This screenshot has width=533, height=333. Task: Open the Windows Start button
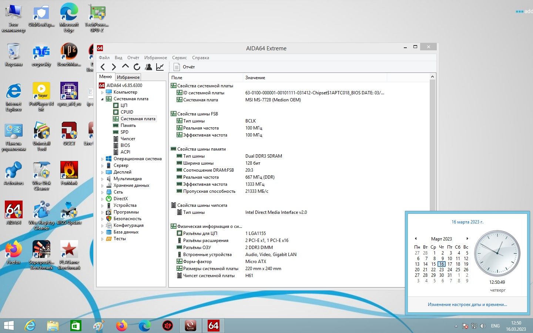pyautogui.click(x=9, y=326)
